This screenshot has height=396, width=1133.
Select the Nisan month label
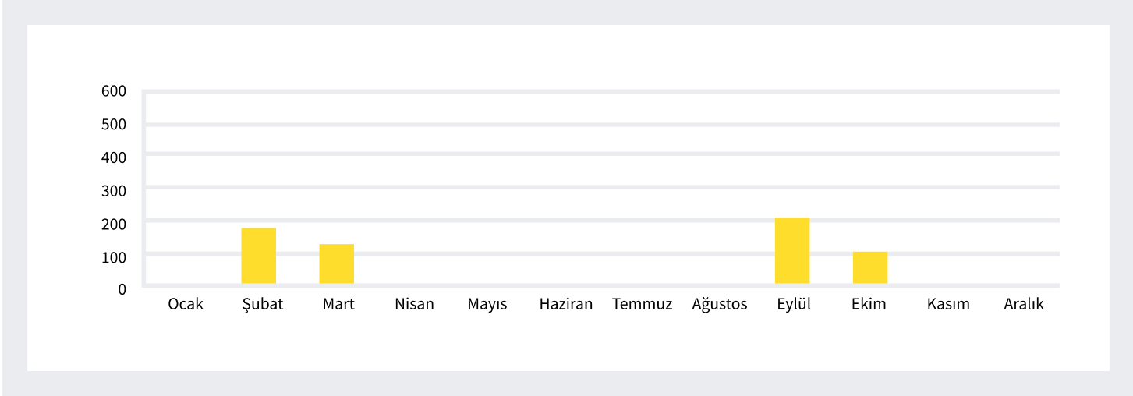[414, 304]
